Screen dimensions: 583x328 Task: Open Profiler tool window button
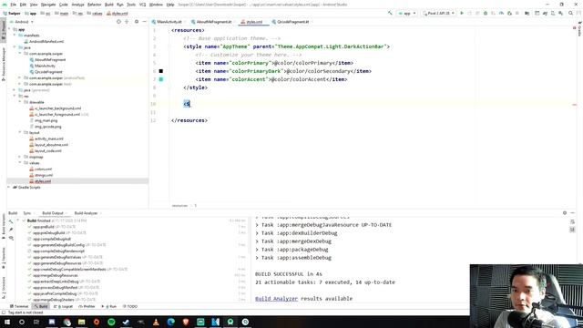(x=87, y=306)
